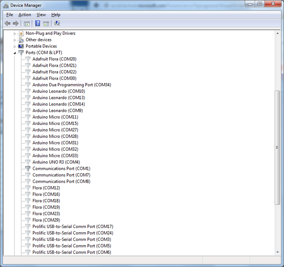
Task: Select Arduino Micro (COM28)
Action: [x=55, y=136]
